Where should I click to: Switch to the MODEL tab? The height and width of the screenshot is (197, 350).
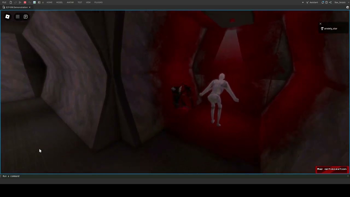[x=60, y=2]
